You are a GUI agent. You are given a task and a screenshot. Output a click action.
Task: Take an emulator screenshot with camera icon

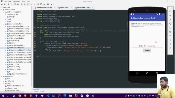(x=170, y=32)
